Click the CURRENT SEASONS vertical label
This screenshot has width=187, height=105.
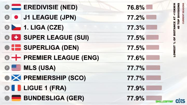[x=183, y=13]
